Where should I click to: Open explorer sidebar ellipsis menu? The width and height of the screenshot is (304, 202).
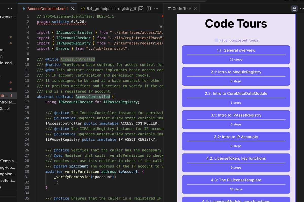10,9
